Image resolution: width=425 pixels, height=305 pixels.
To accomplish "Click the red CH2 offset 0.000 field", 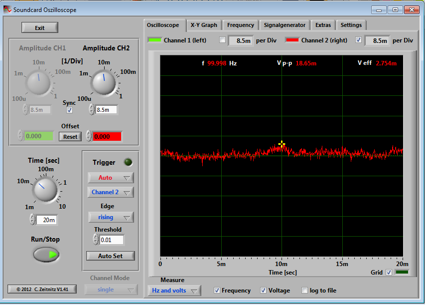I will tap(107, 136).
